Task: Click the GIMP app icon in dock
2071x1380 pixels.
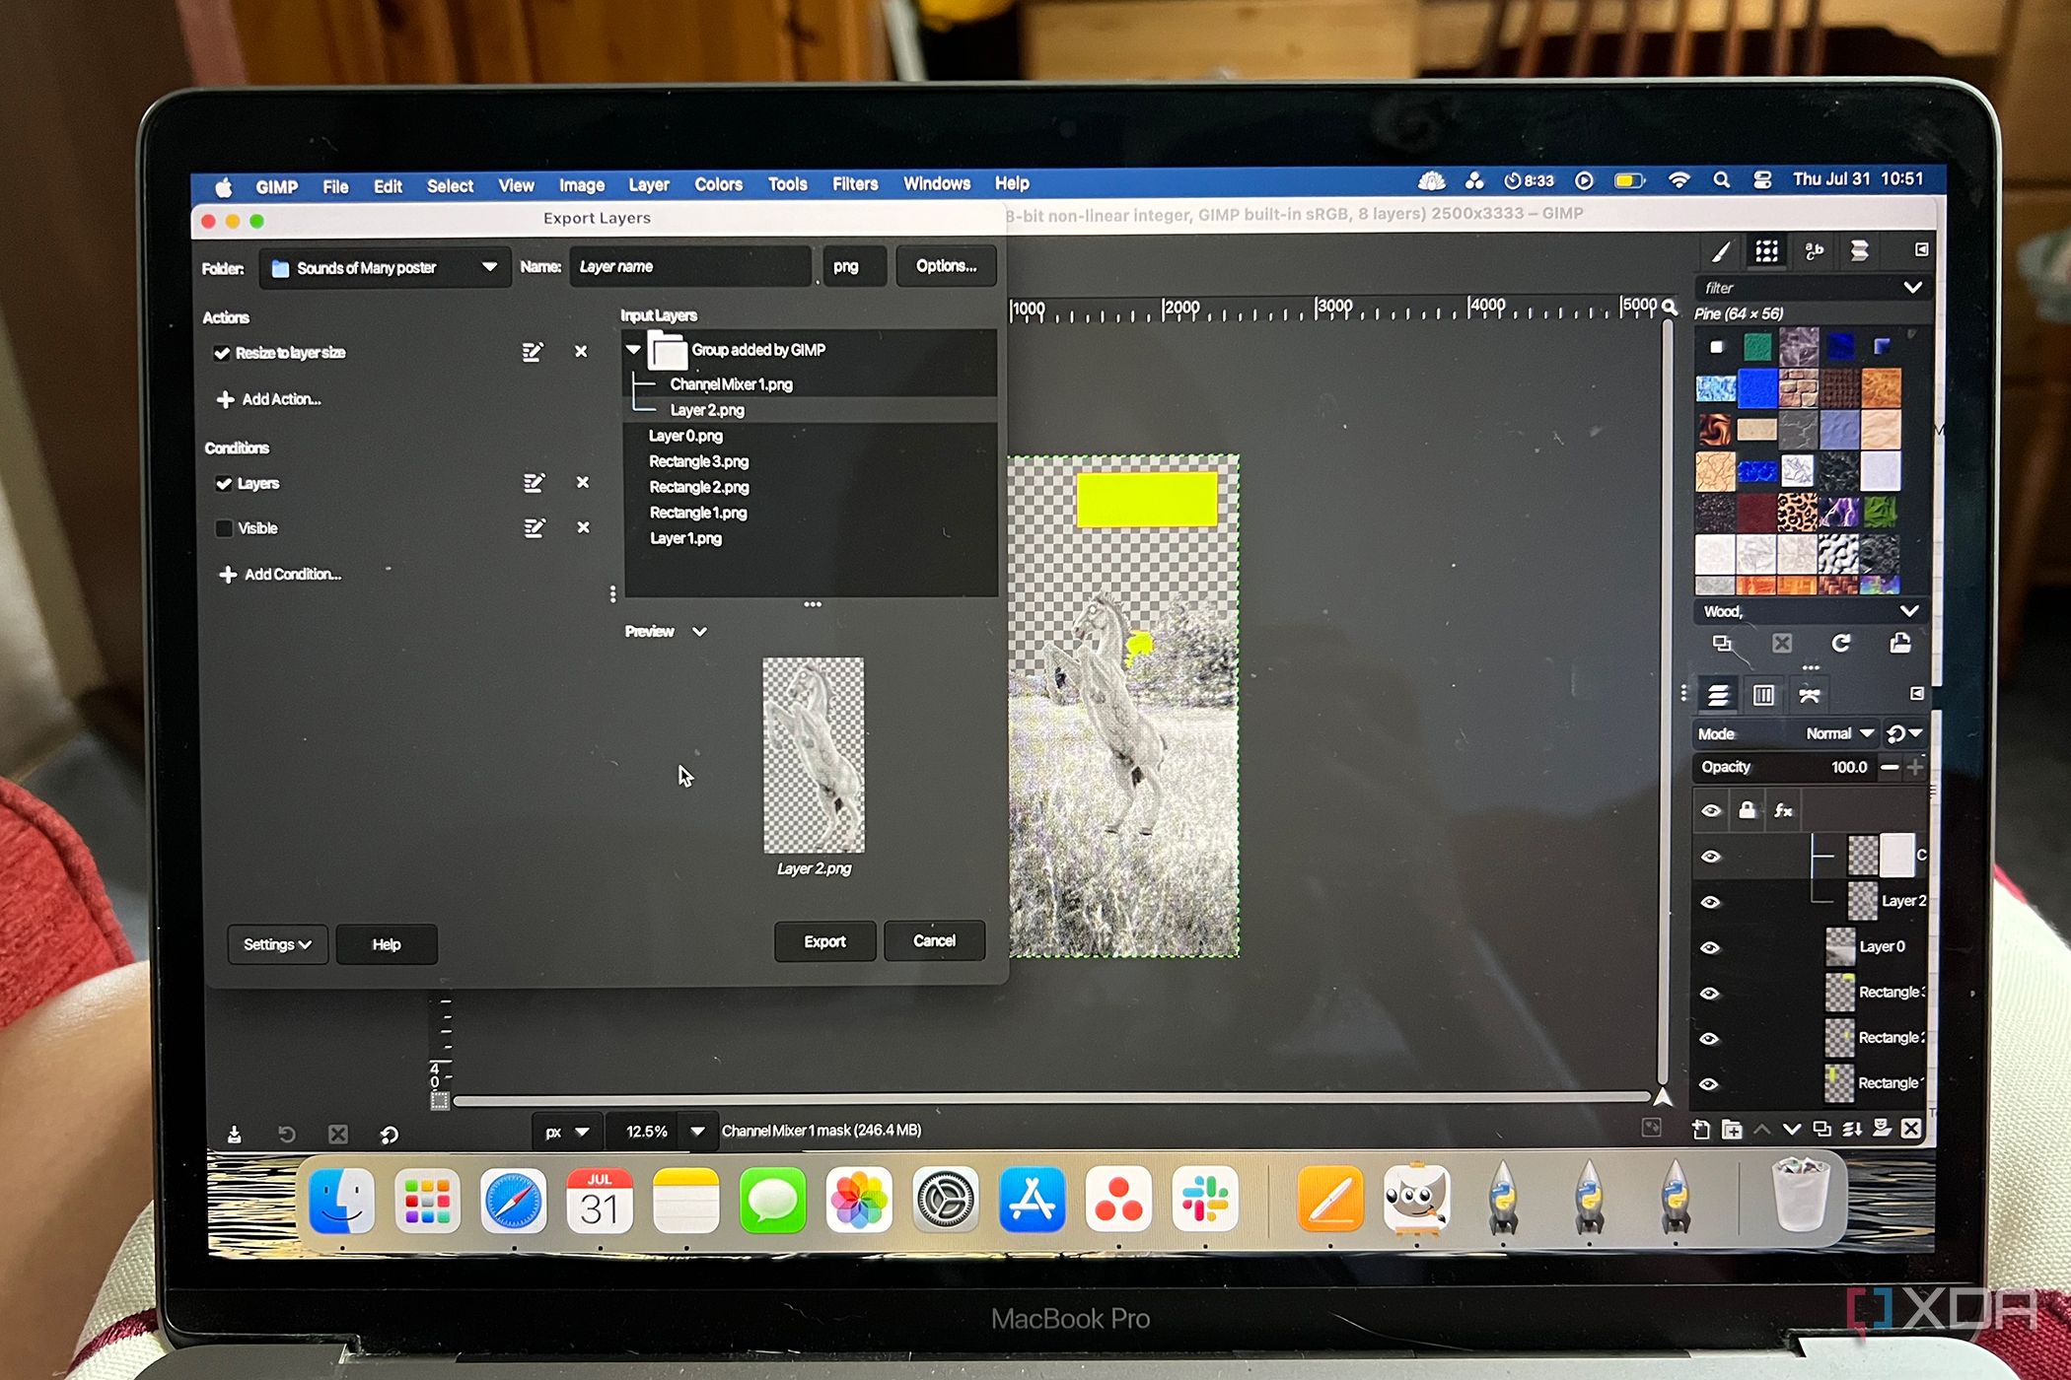Action: coord(1416,1200)
